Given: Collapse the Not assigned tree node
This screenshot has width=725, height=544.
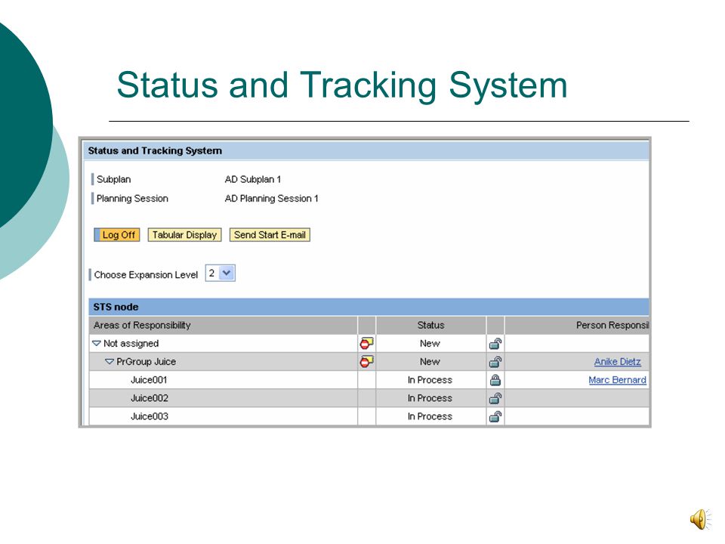Looking at the screenshot, I should pos(96,343).
